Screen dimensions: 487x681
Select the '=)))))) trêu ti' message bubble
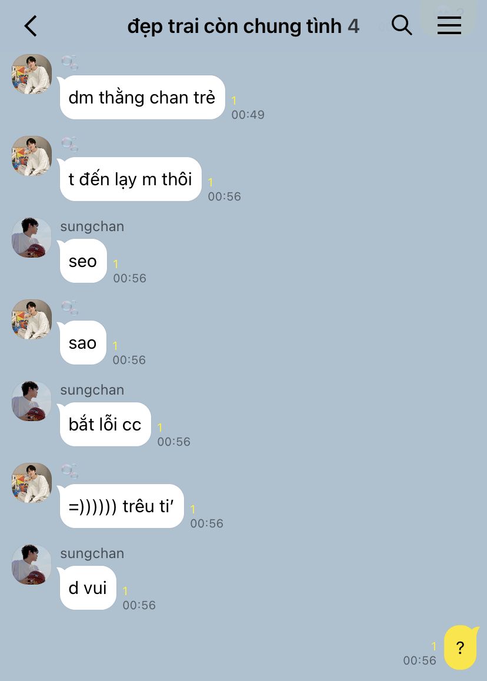[122, 506]
